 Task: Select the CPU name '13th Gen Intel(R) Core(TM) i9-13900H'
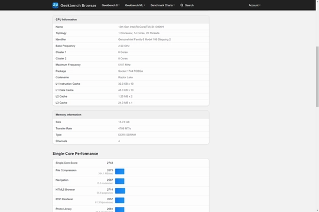click(141, 26)
